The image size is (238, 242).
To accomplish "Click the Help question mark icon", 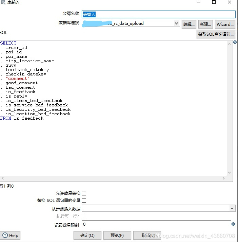I will [5, 235].
